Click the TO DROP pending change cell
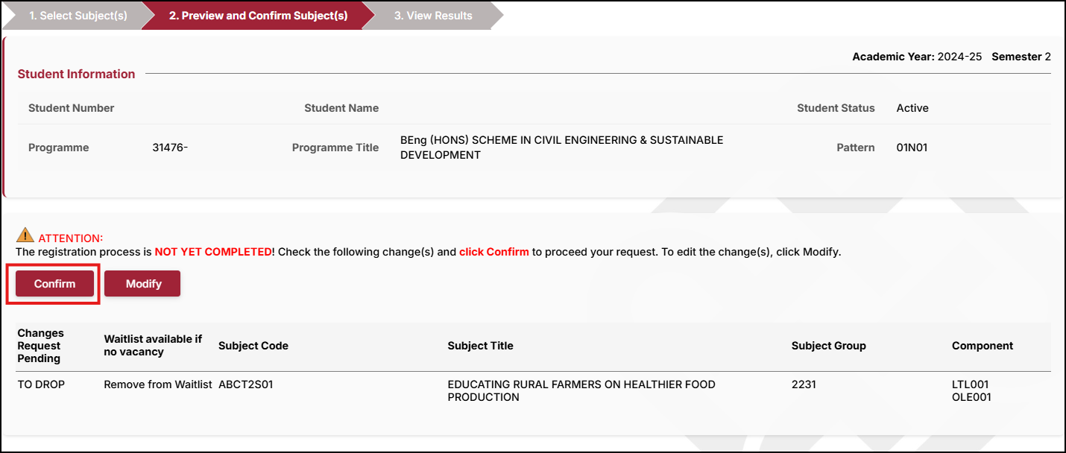1066x453 pixels. coord(41,384)
